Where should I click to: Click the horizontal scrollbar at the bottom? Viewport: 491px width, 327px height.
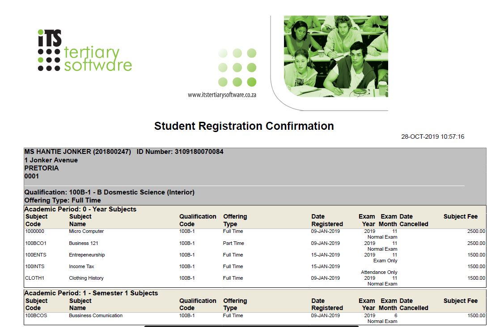(250, 326)
